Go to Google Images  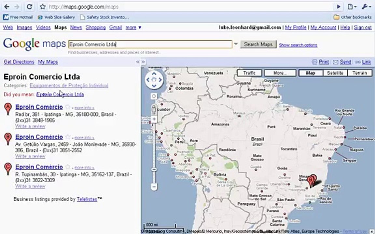(24, 27)
